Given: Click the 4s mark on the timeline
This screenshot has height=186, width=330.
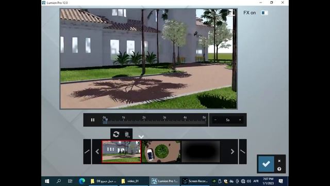Looking at the screenshot, I should [185, 117].
